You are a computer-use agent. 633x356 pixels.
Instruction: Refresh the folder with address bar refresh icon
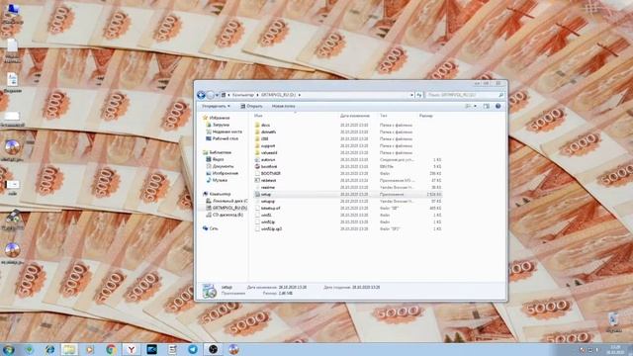419,95
